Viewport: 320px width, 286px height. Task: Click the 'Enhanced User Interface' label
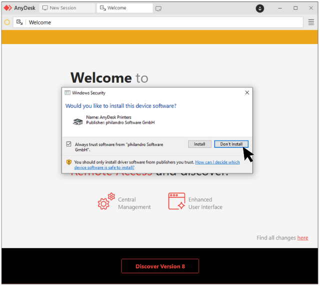[x=205, y=203]
